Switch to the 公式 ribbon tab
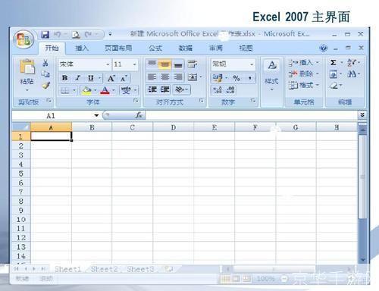 click(155, 48)
